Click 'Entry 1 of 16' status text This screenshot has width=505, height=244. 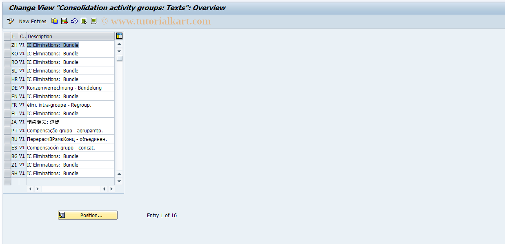click(x=162, y=215)
